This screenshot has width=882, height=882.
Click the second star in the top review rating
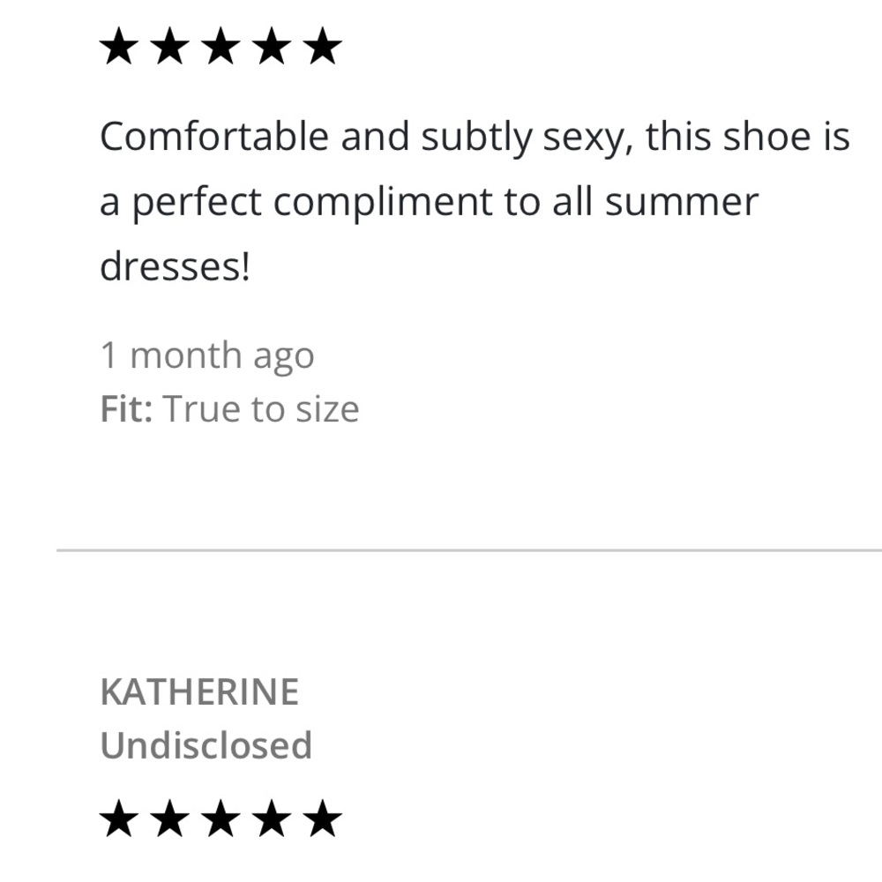coord(168,47)
